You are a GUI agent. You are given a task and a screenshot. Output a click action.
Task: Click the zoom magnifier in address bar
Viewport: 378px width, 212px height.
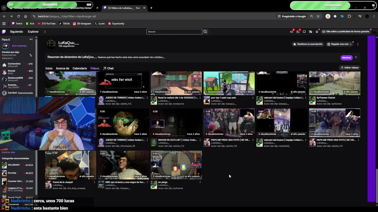click(312, 16)
